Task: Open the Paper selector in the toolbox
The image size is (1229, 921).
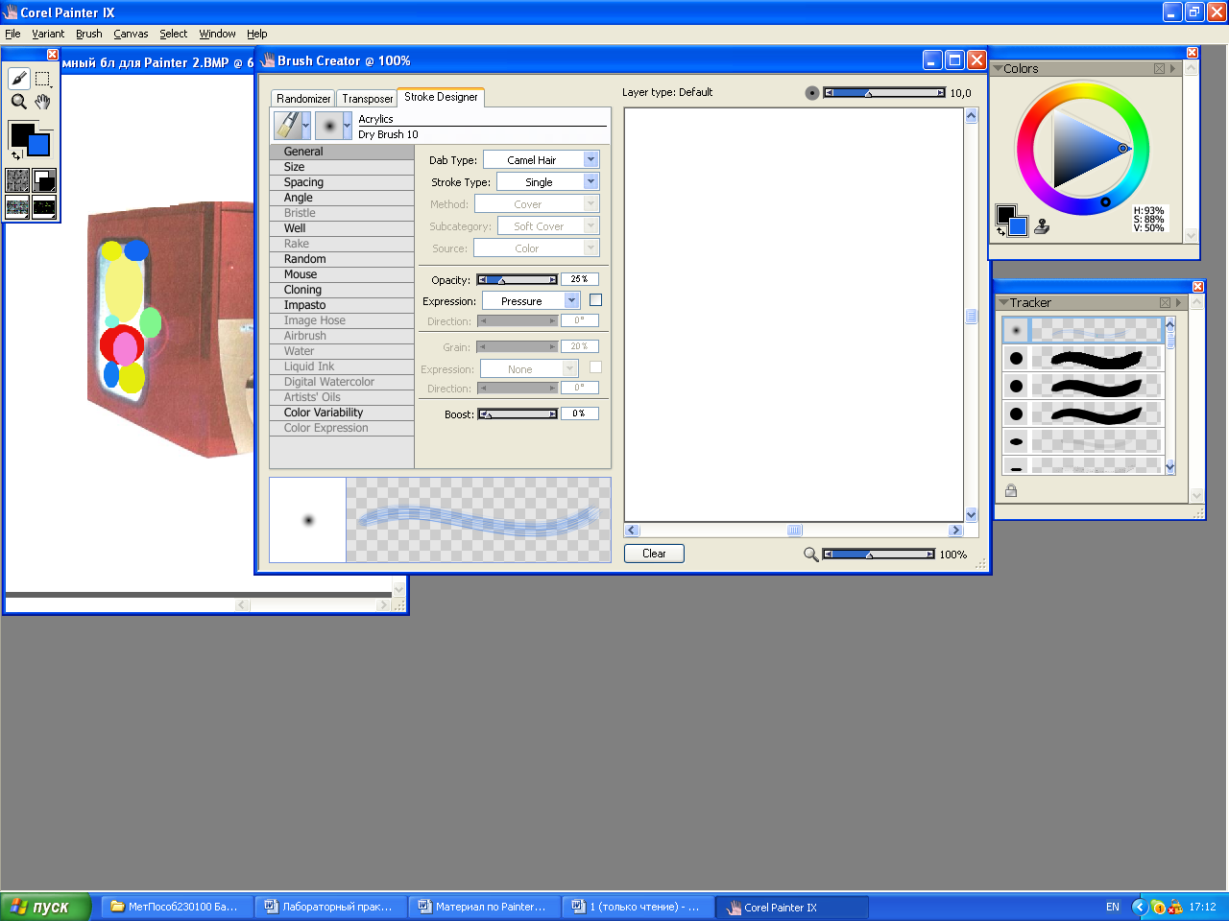Action: pyautogui.click(x=18, y=180)
